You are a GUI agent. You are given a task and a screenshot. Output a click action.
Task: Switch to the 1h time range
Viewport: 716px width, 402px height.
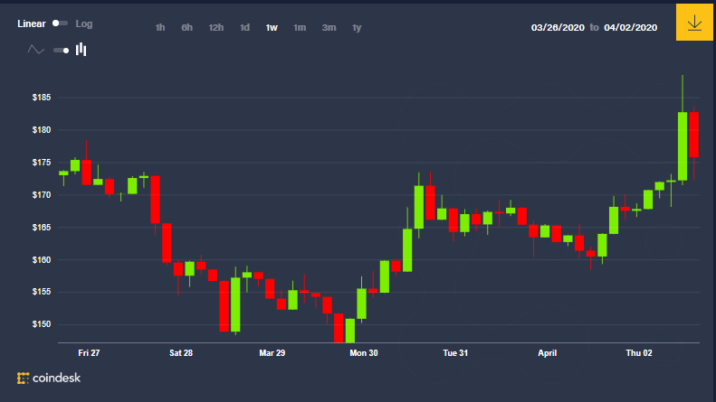160,28
